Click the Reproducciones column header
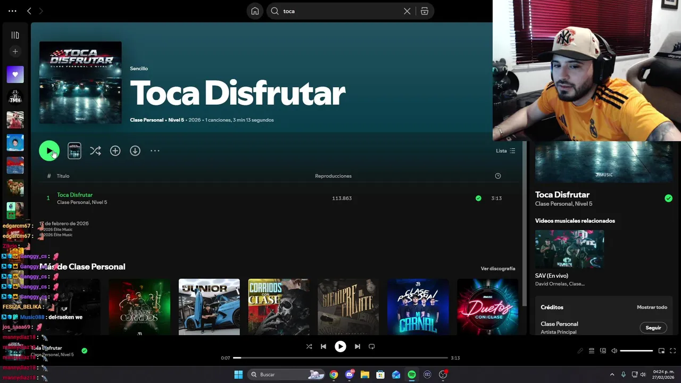This screenshot has width=681, height=383. [333, 176]
